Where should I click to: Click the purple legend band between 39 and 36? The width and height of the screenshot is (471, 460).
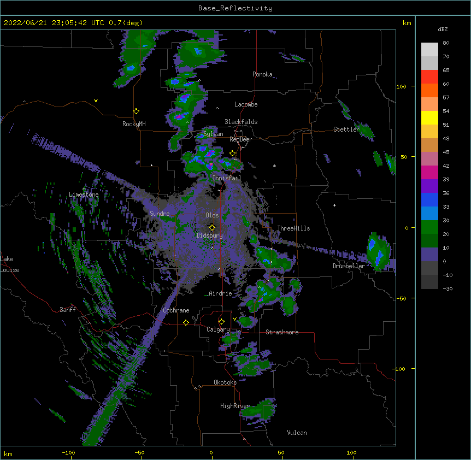(x=429, y=186)
